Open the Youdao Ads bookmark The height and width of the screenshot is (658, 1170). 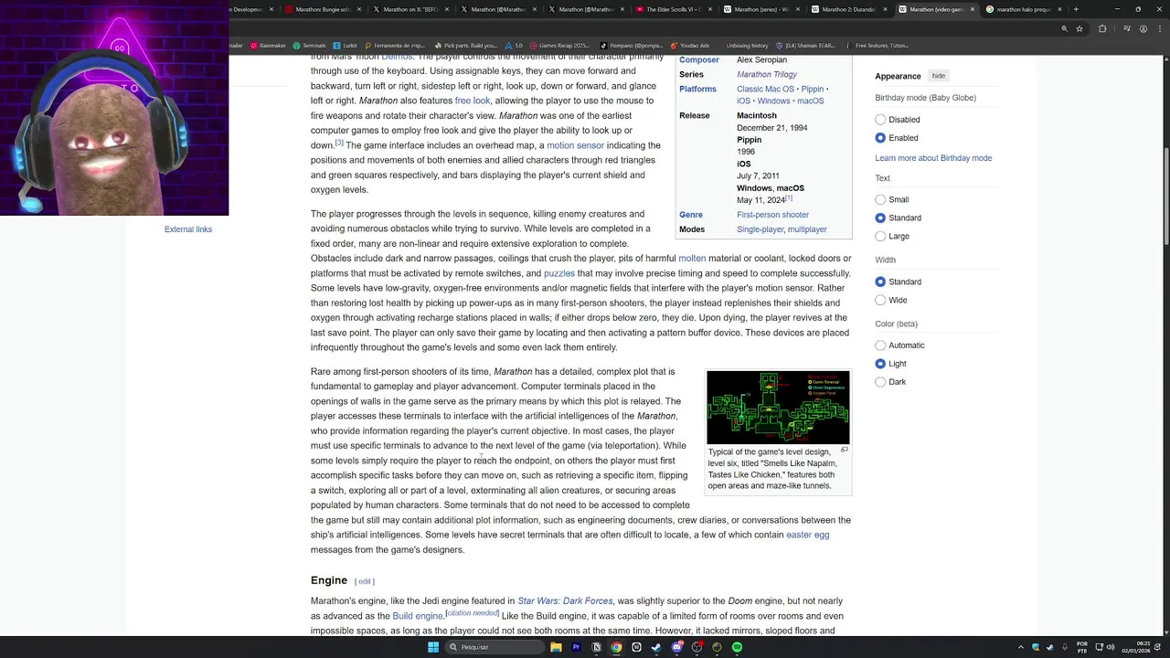click(x=690, y=45)
